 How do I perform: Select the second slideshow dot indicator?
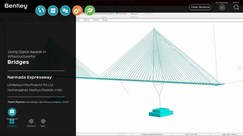point(123,134)
